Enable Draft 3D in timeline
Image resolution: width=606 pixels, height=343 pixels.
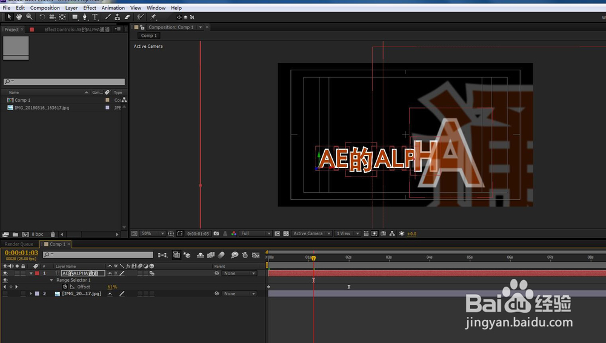pyautogui.click(x=187, y=255)
